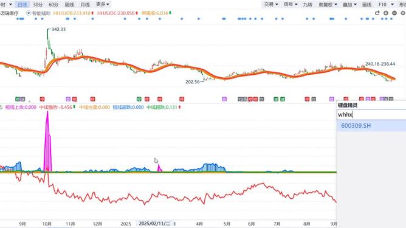Image resolution: width=406 pixels, height=228 pixels.
Task: Switch to 周线 weekly tab
Action: [x=69, y=4]
